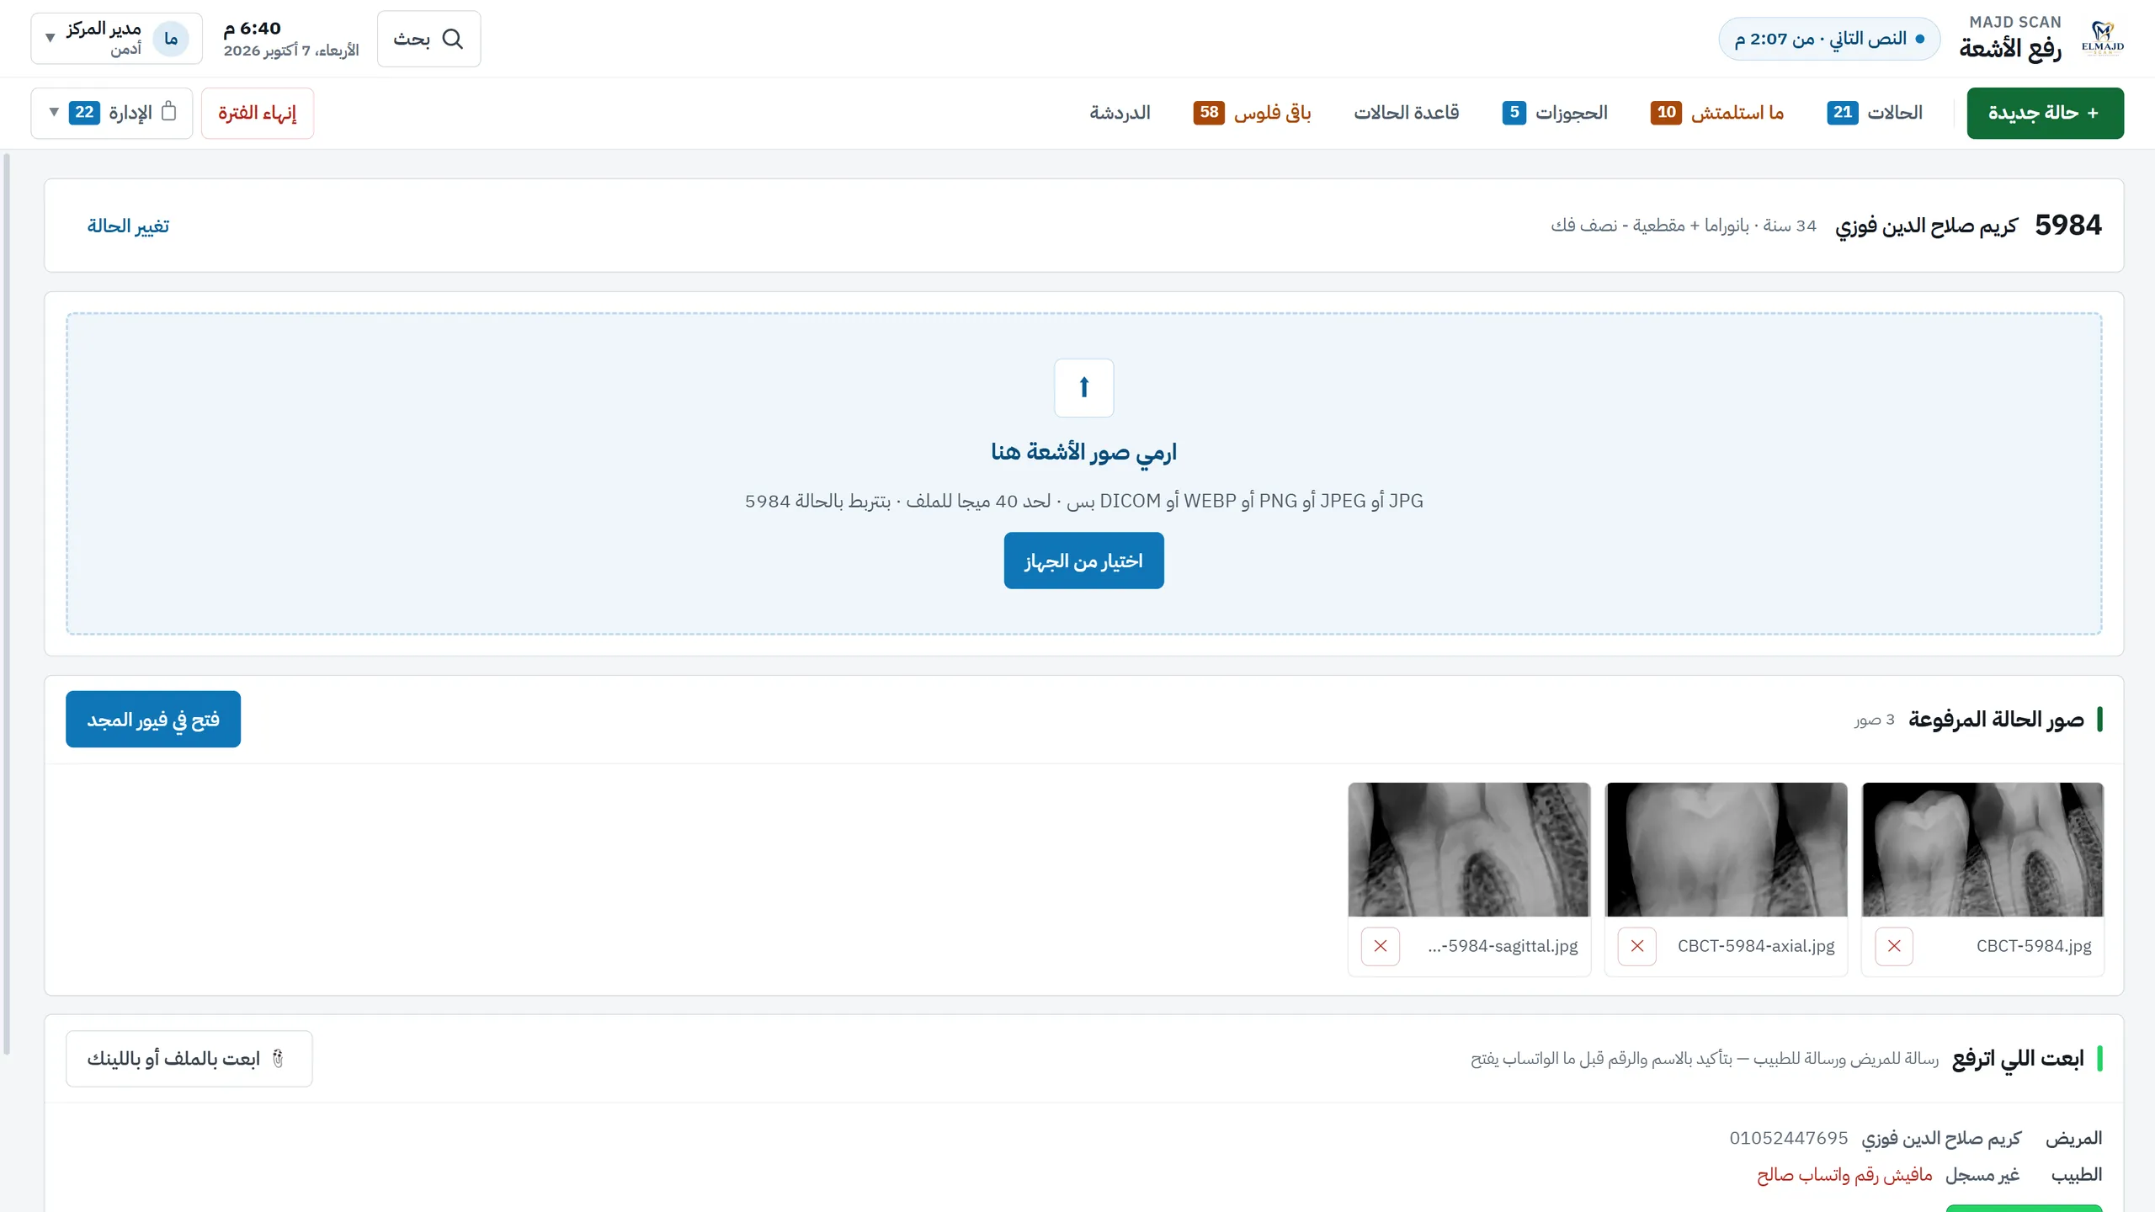Switch to الحجوزات tab
Image resolution: width=2155 pixels, height=1212 pixels.
coord(1555,113)
